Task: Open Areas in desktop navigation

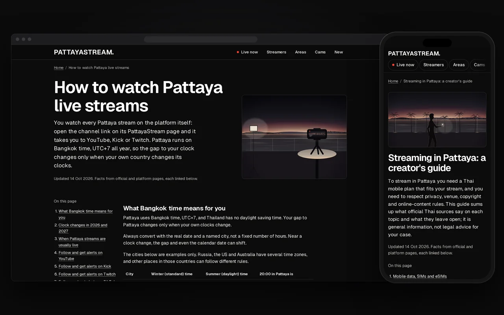Action: point(300,52)
